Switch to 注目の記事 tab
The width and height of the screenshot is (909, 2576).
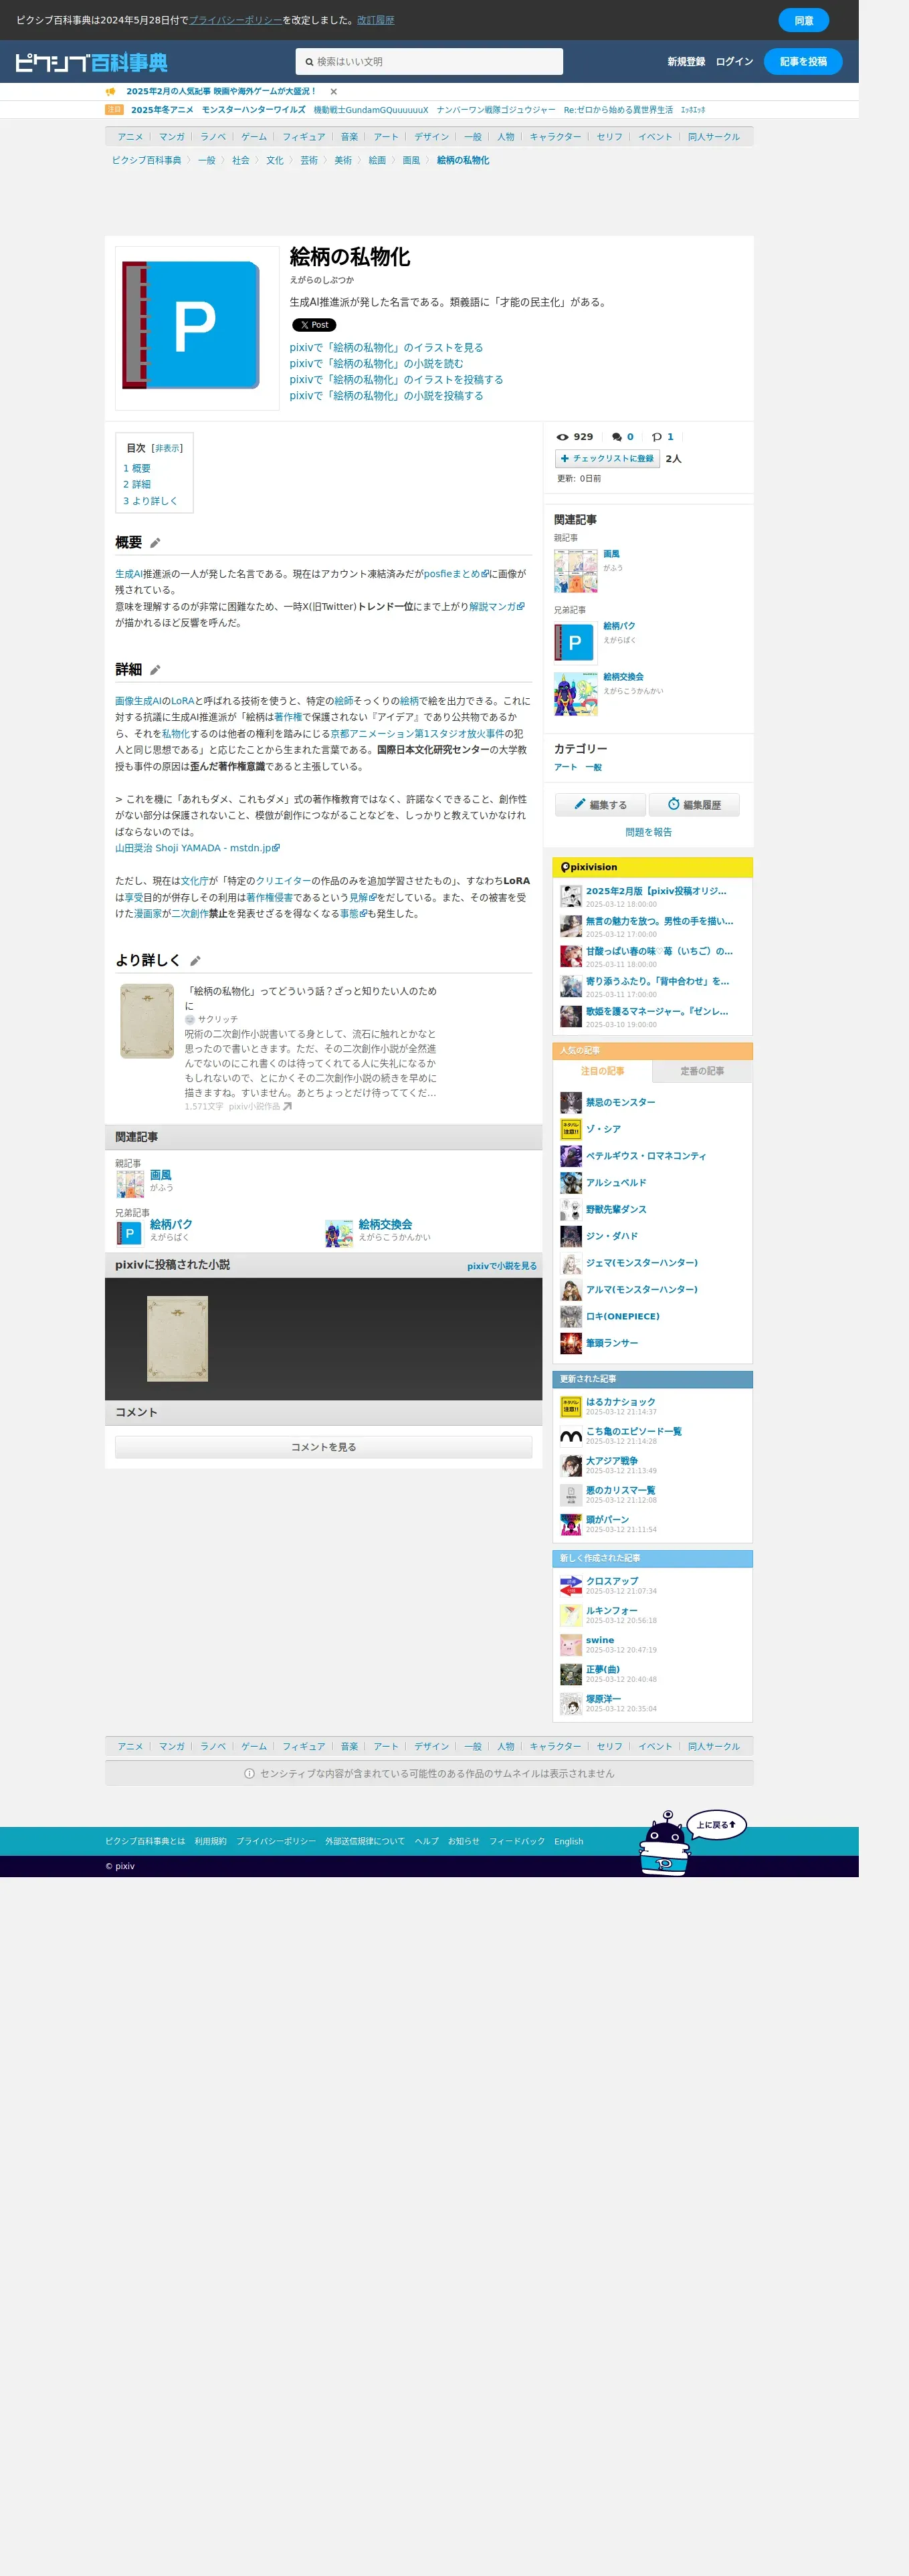click(603, 1071)
